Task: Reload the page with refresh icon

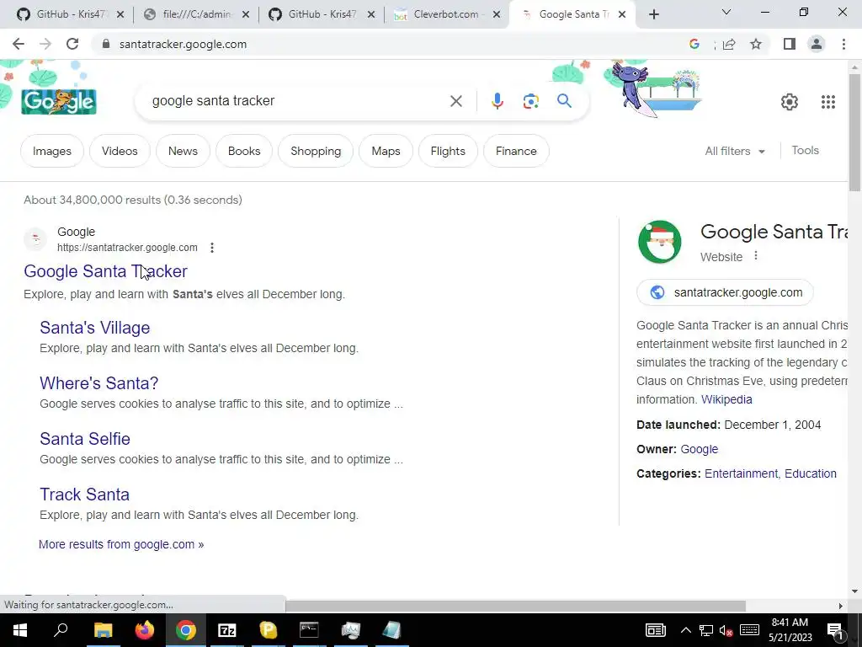Action: pyautogui.click(x=72, y=44)
